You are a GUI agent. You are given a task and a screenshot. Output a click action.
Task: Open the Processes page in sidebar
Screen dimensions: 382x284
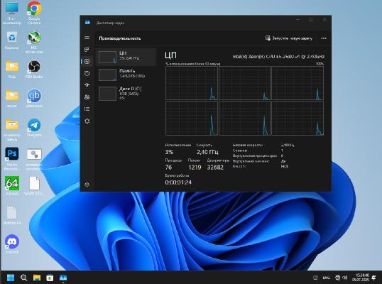pos(87,50)
